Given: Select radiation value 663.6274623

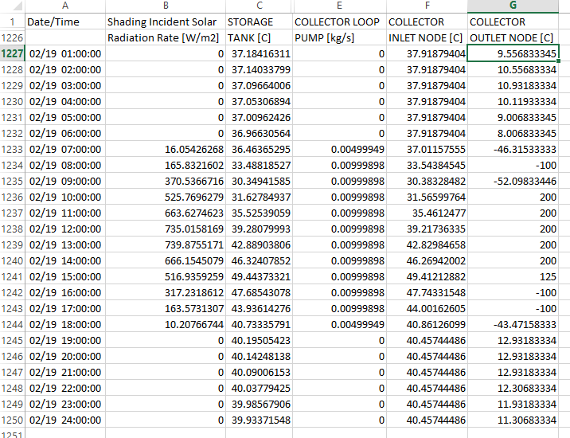Looking at the screenshot, I should (166, 213).
